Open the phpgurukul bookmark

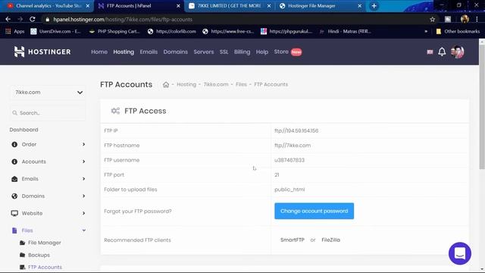point(286,31)
